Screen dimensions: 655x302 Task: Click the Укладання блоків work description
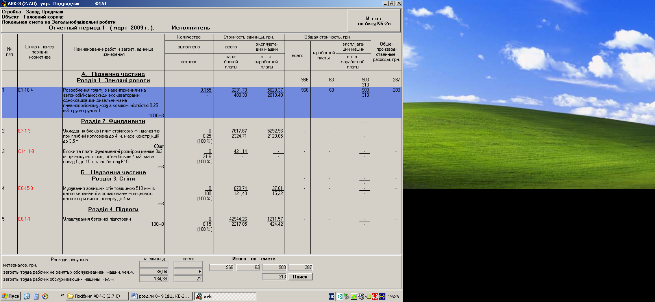point(111,136)
